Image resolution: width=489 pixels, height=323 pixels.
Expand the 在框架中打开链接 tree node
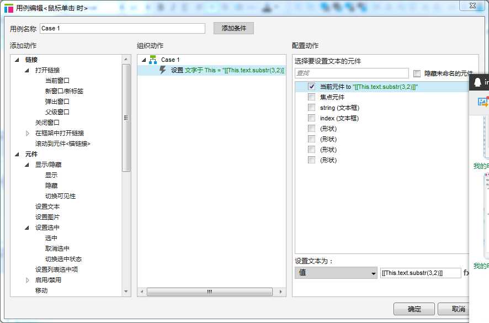28,133
